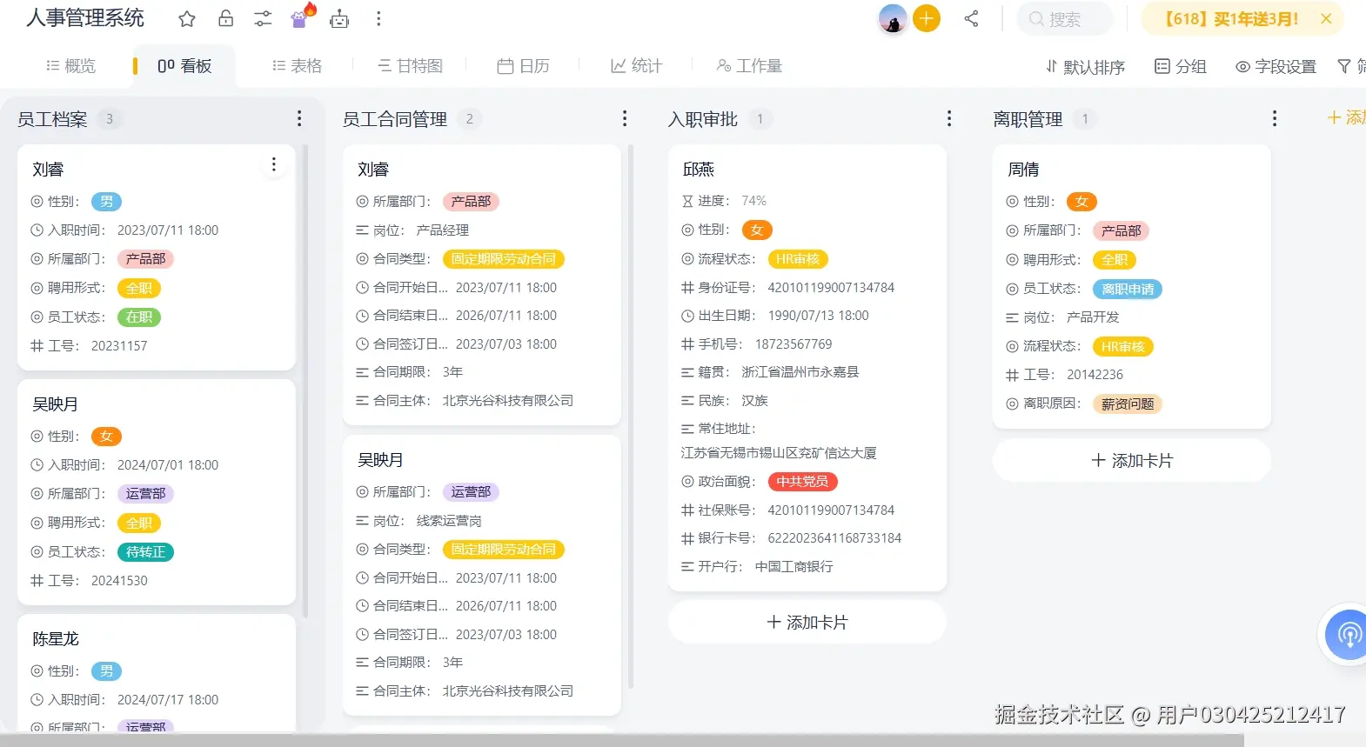Click 中国工商银行 bank value
The image size is (1366, 747).
coord(793,567)
